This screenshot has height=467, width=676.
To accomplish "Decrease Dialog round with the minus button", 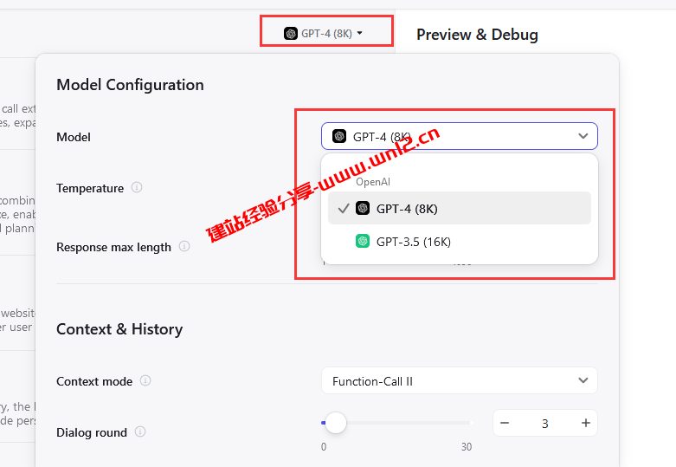I will (505, 423).
